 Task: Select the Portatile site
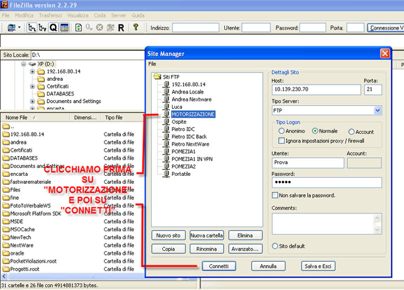181,174
